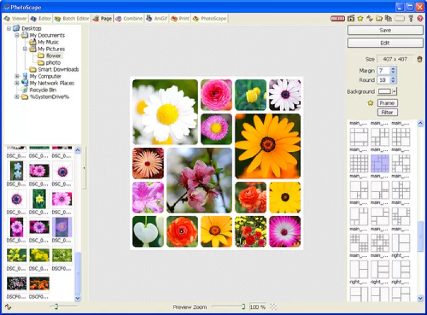Screen dimensions: 427x315
Task: Click the Filter button
Action: 387,113
